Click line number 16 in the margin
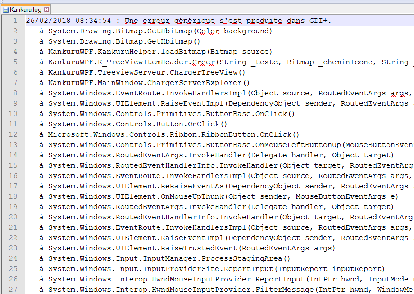The width and height of the screenshot is (414, 294). coord(13,176)
